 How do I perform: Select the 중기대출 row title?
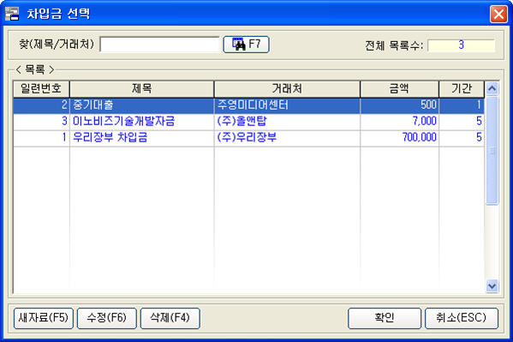coord(93,105)
